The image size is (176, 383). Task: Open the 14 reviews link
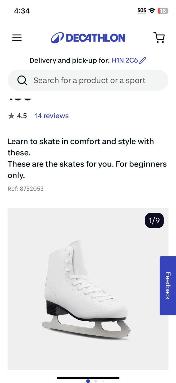point(52,116)
